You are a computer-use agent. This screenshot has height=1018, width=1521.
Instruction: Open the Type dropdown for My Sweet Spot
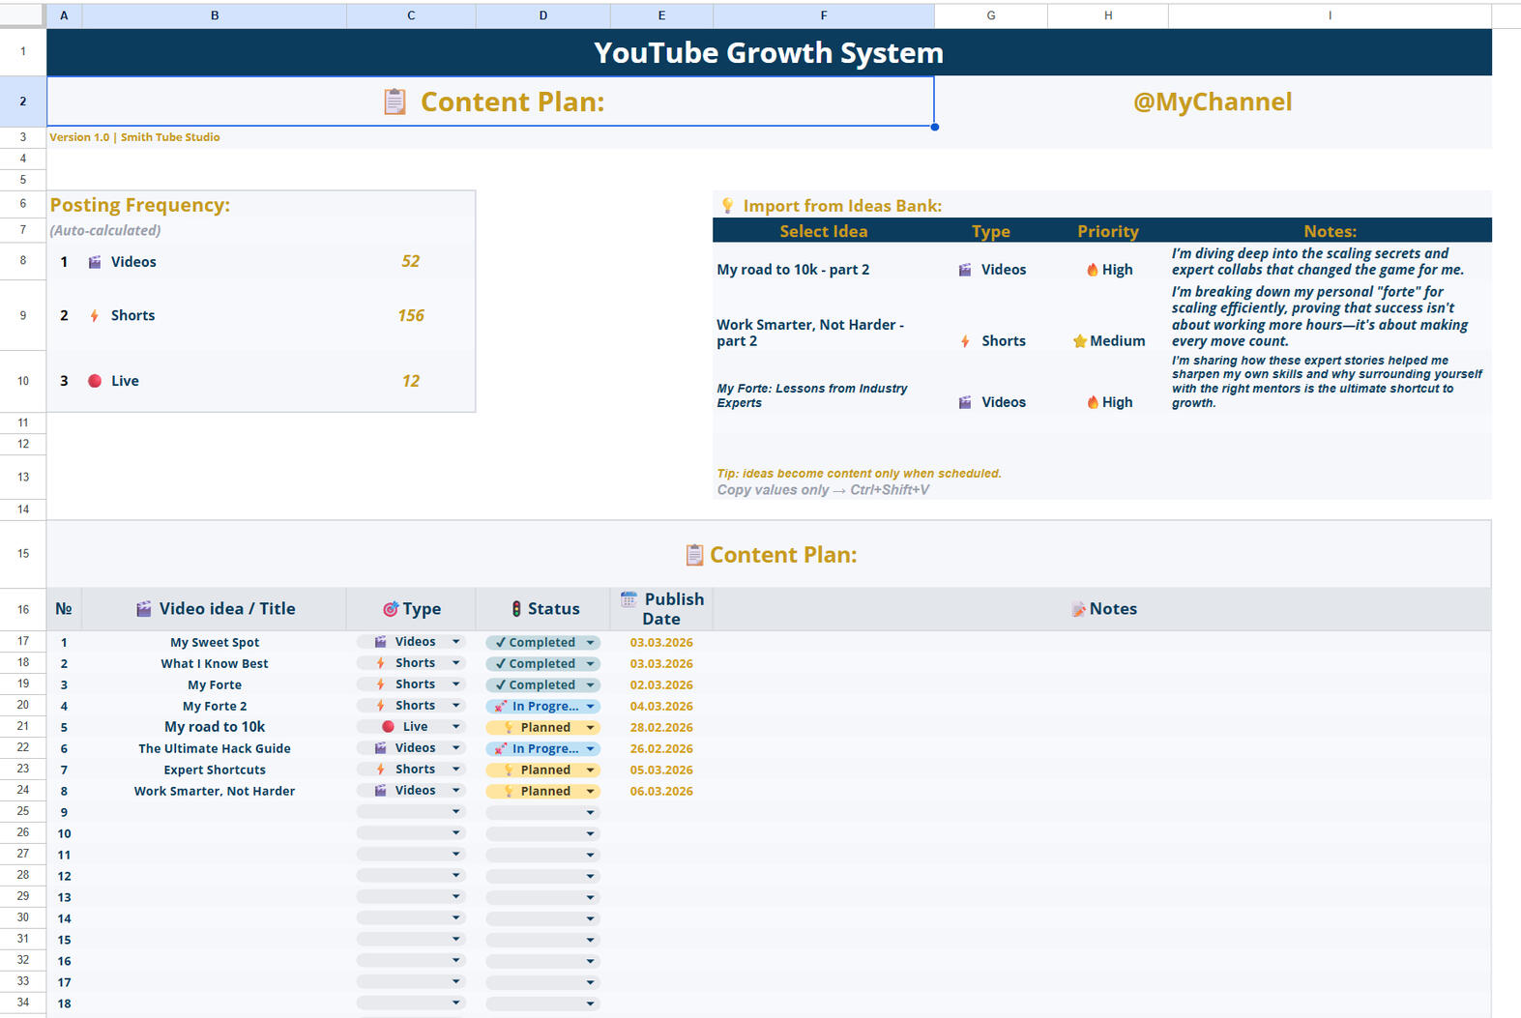pyautogui.click(x=455, y=642)
